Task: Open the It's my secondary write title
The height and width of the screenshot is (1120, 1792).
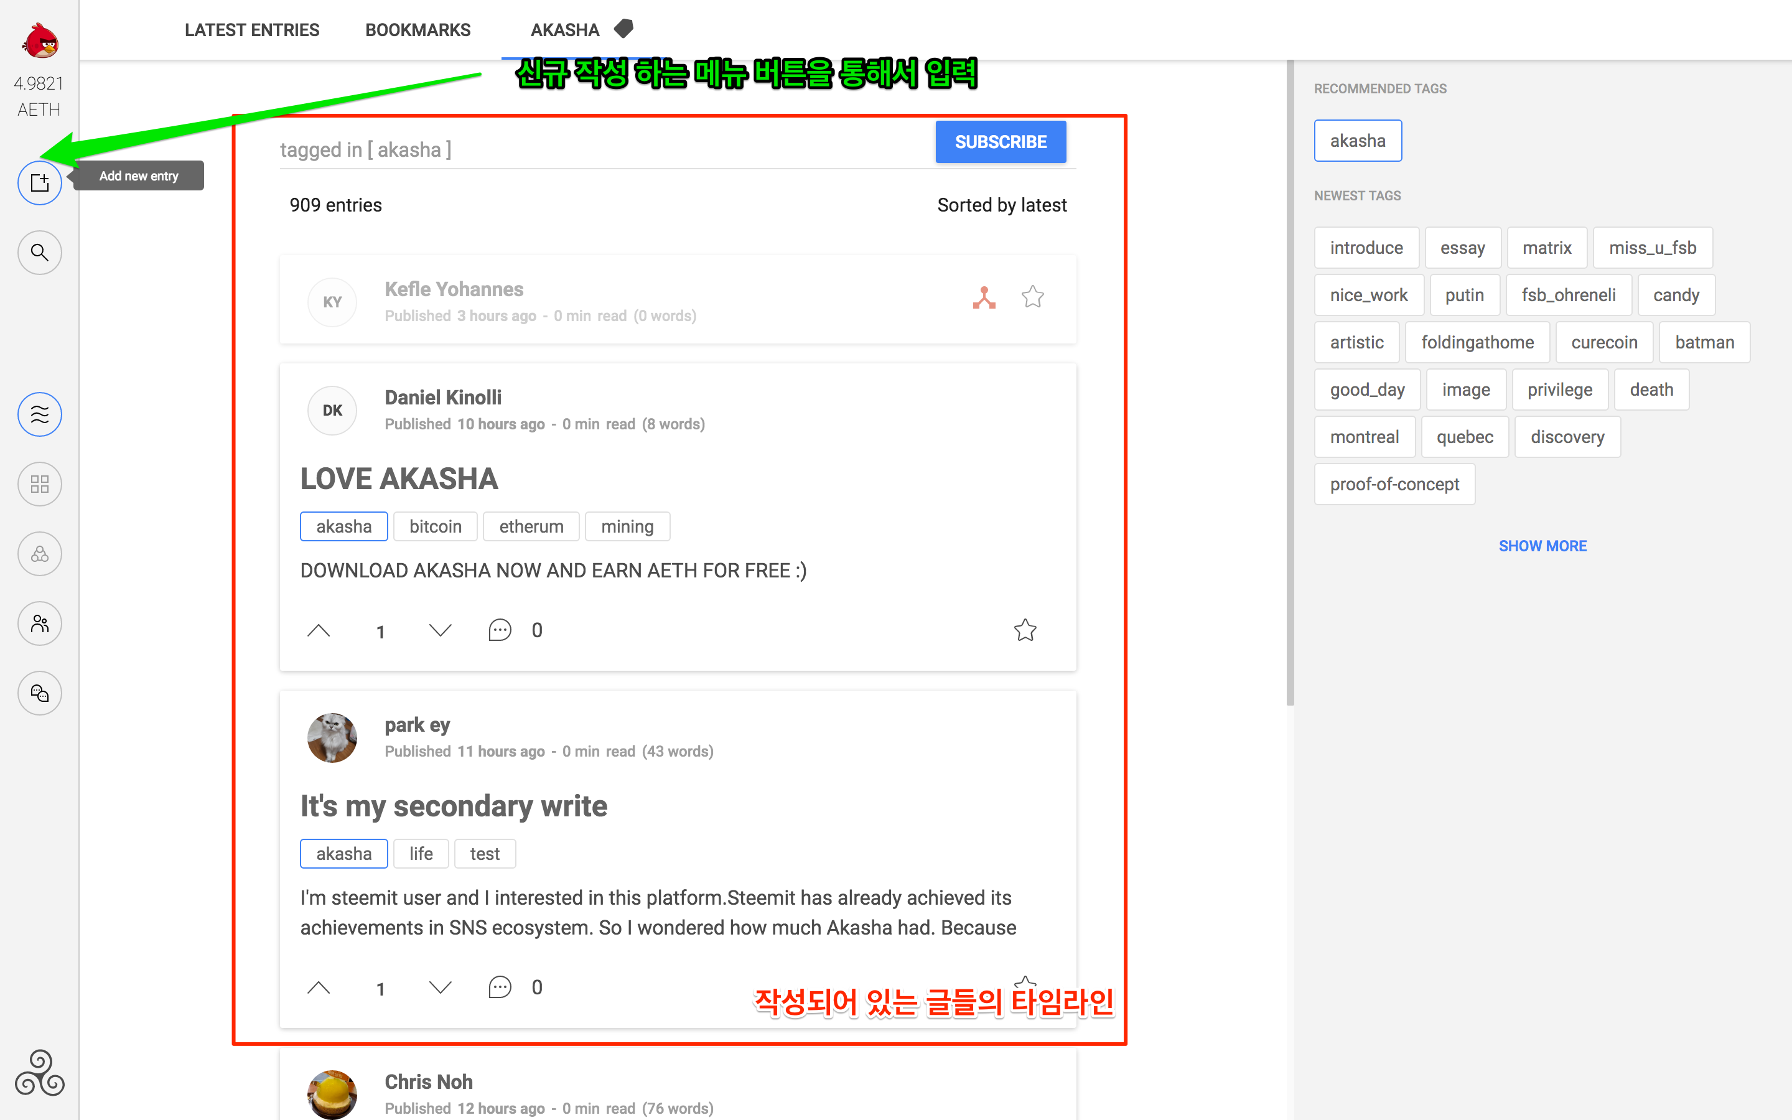Action: click(453, 806)
